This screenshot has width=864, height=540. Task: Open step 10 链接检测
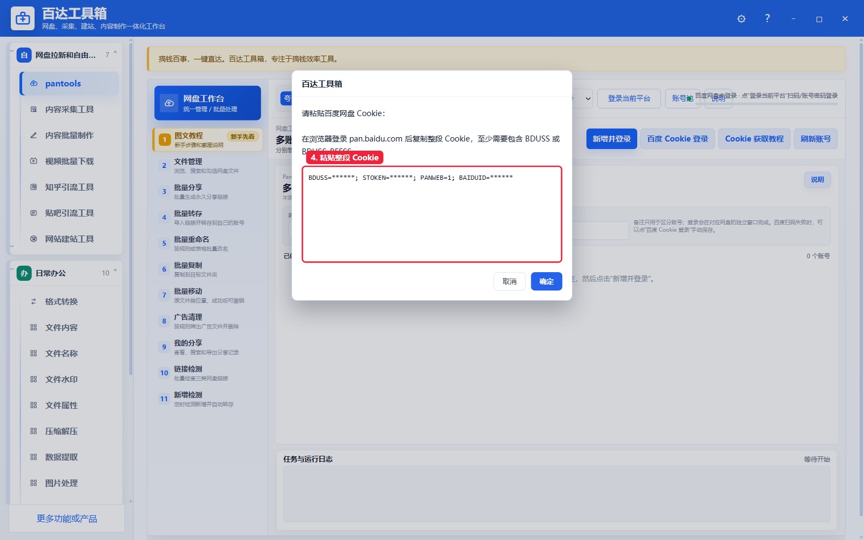pos(208,373)
